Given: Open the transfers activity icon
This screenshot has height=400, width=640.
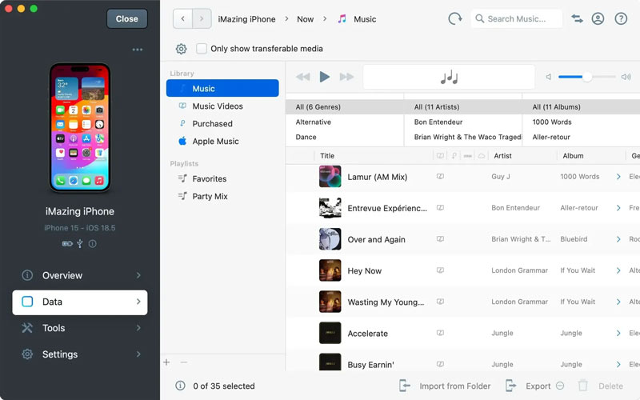Looking at the screenshot, I should pyautogui.click(x=577, y=18).
